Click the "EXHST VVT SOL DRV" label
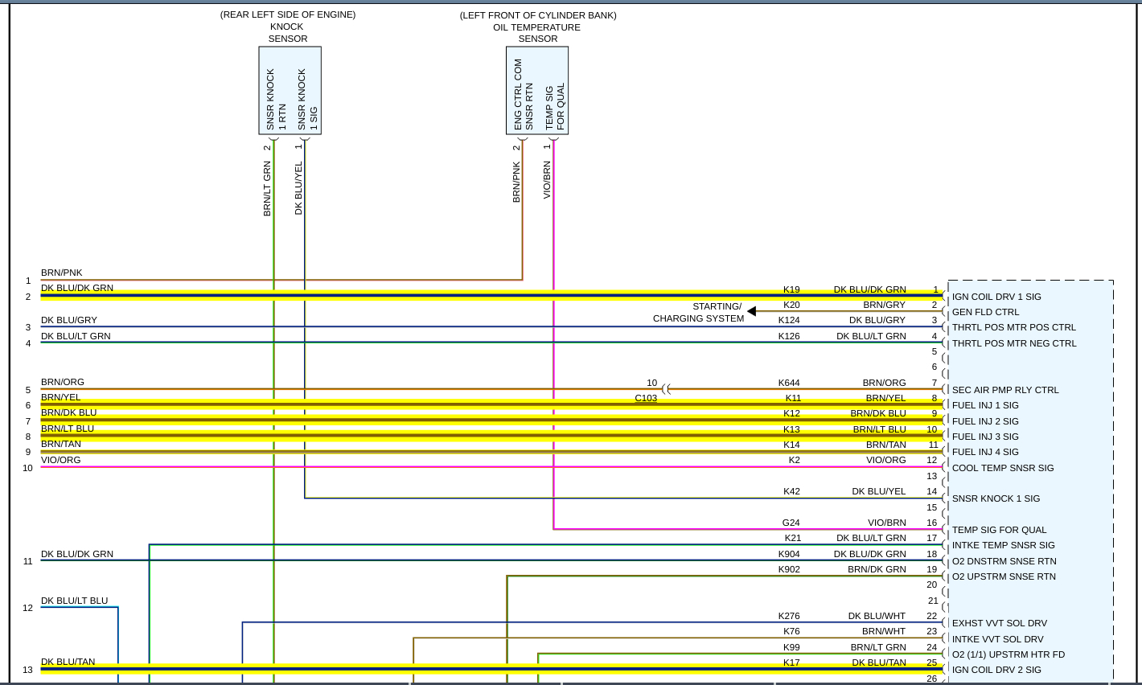This screenshot has width=1142, height=685. point(1000,623)
